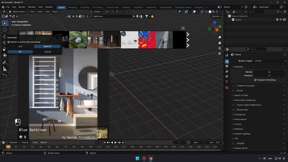The height and width of the screenshot is (162, 288).
Task: Open the Global transform orientation dropdown
Action: 97,12
